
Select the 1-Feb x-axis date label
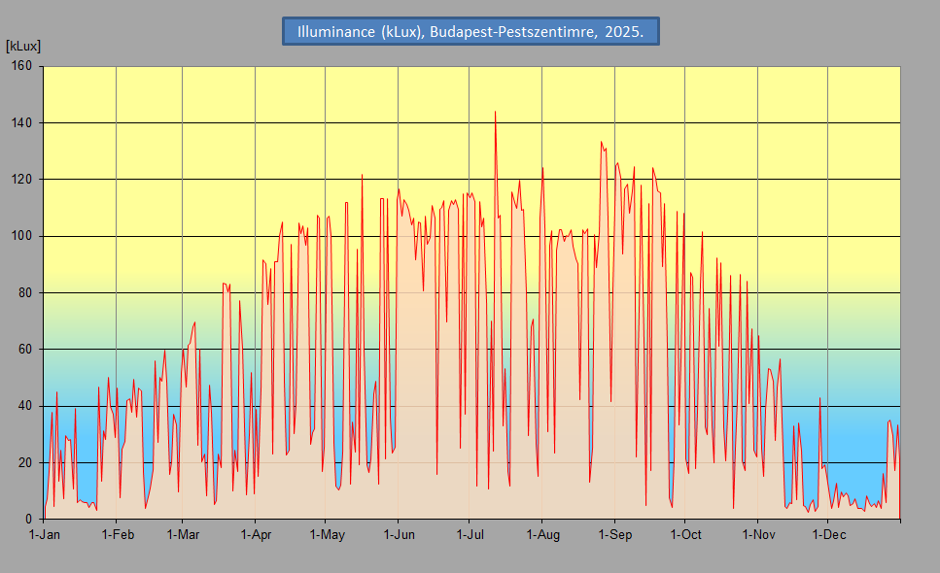coord(118,535)
